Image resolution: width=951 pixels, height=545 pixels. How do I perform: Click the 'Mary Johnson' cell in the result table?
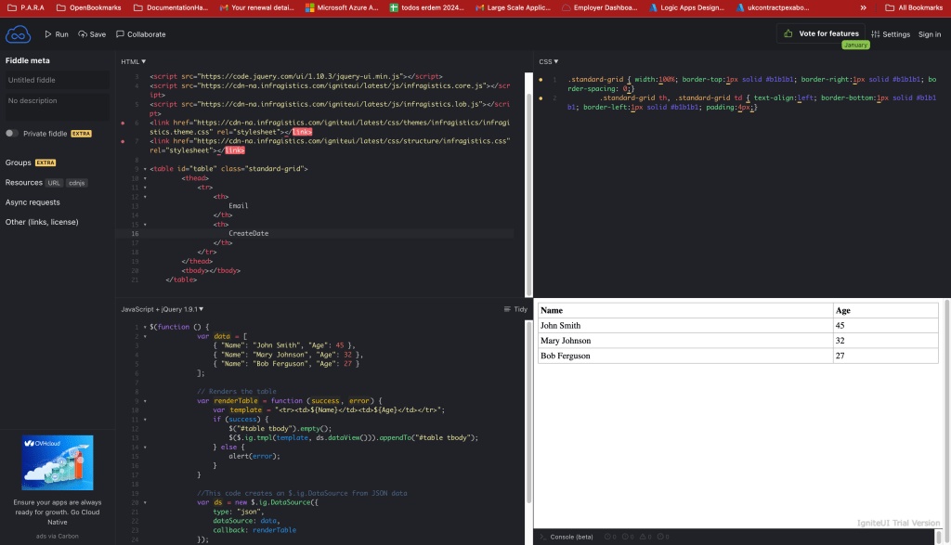click(x=685, y=341)
